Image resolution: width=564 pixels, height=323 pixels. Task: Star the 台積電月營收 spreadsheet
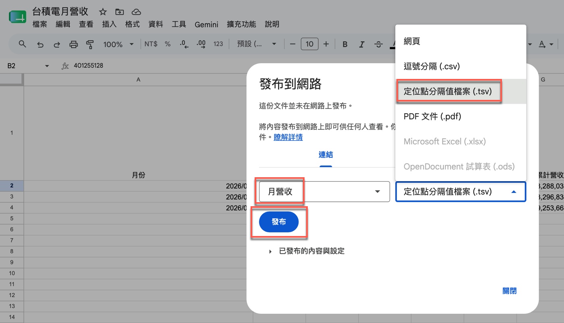[x=103, y=12]
